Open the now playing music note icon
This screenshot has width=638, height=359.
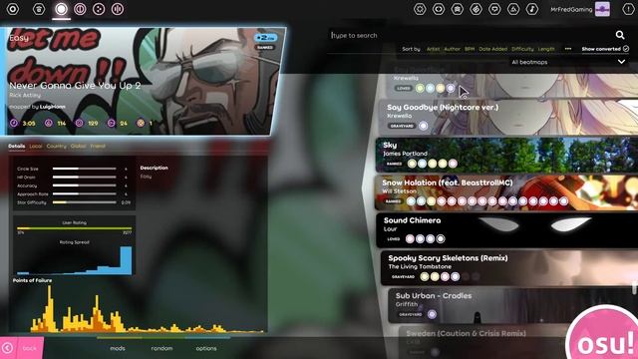(x=531, y=9)
